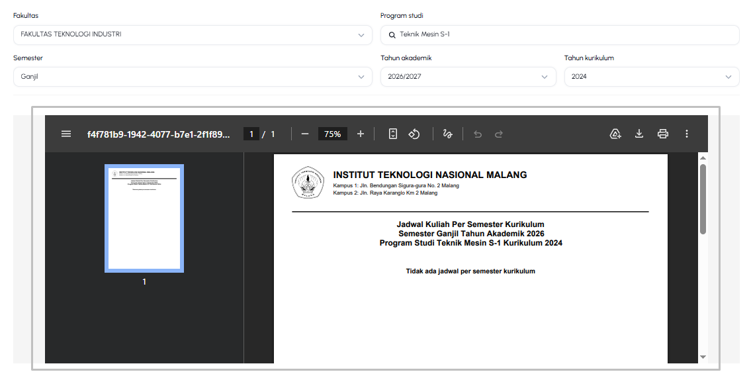Save PDF to Google Drive icon
751x372 pixels.
click(x=615, y=134)
